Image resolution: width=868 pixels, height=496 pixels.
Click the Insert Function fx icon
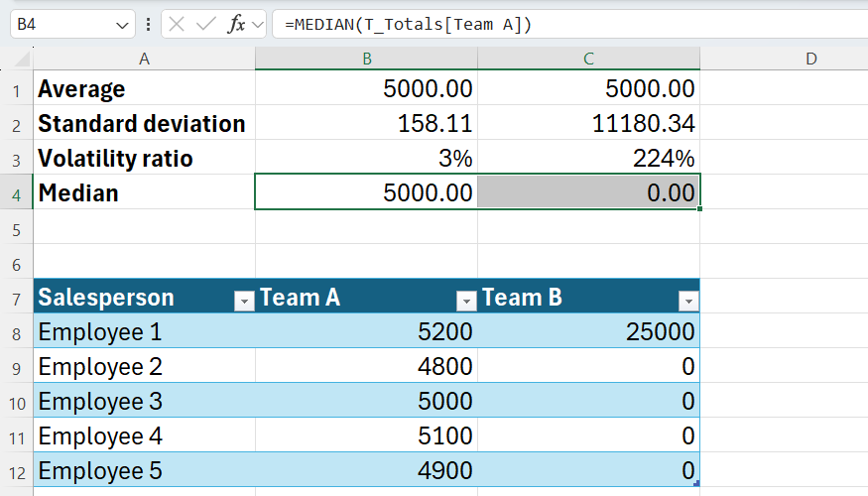click(x=236, y=25)
